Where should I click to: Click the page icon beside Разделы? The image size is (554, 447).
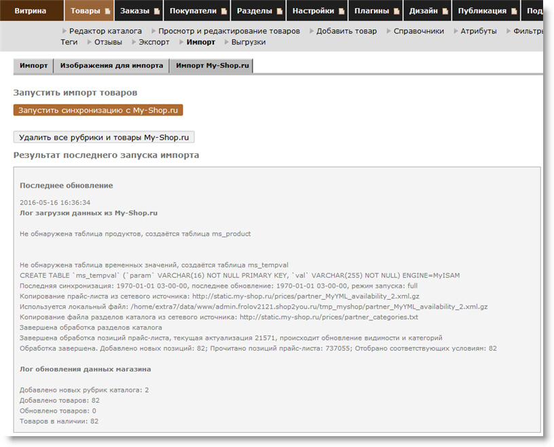(280, 12)
